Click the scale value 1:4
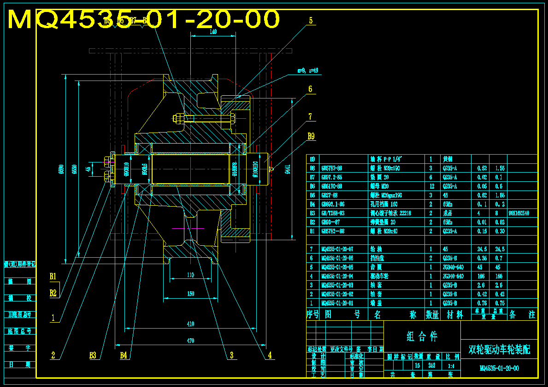The width and height of the screenshot is (548, 387). [x=451, y=366]
